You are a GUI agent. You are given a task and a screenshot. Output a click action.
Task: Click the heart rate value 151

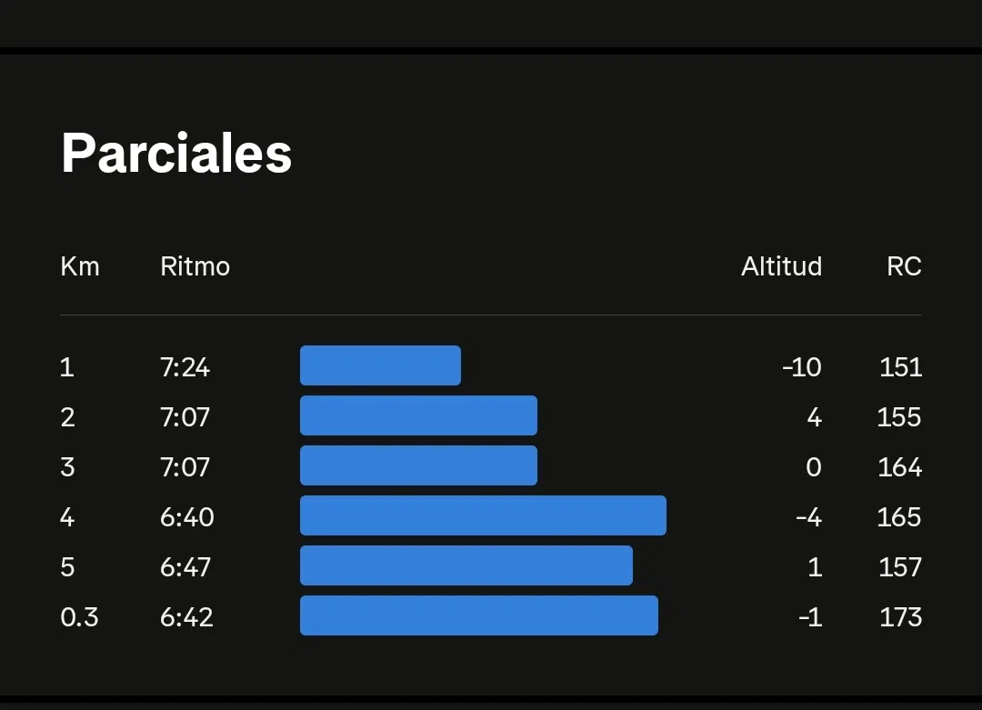click(x=900, y=367)
